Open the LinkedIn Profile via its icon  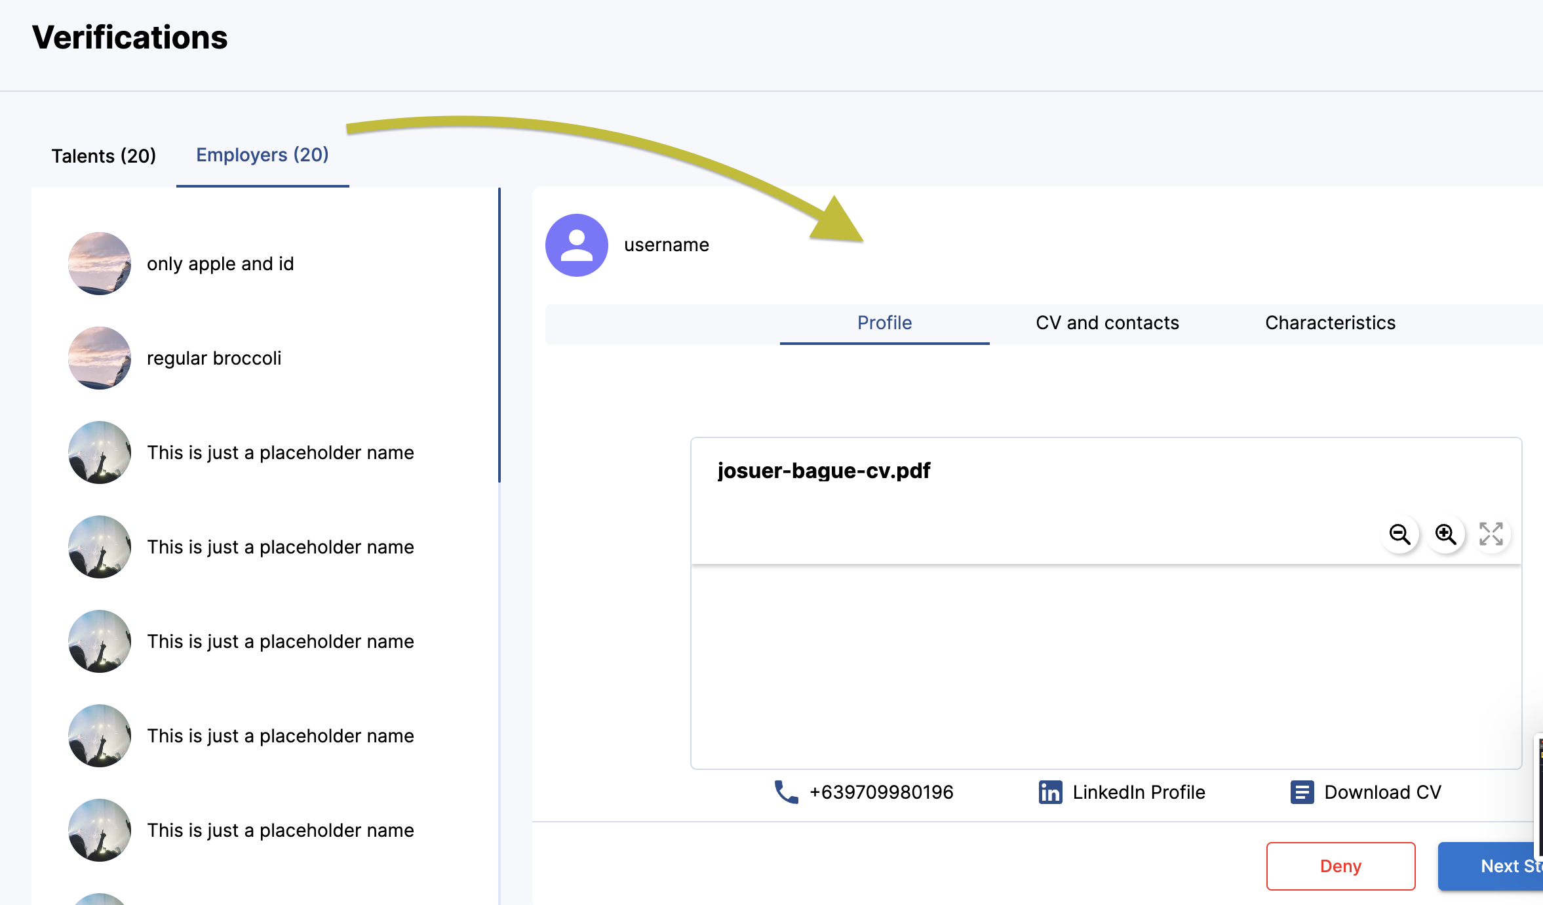pyautogui.click(x=1049, y=792)
